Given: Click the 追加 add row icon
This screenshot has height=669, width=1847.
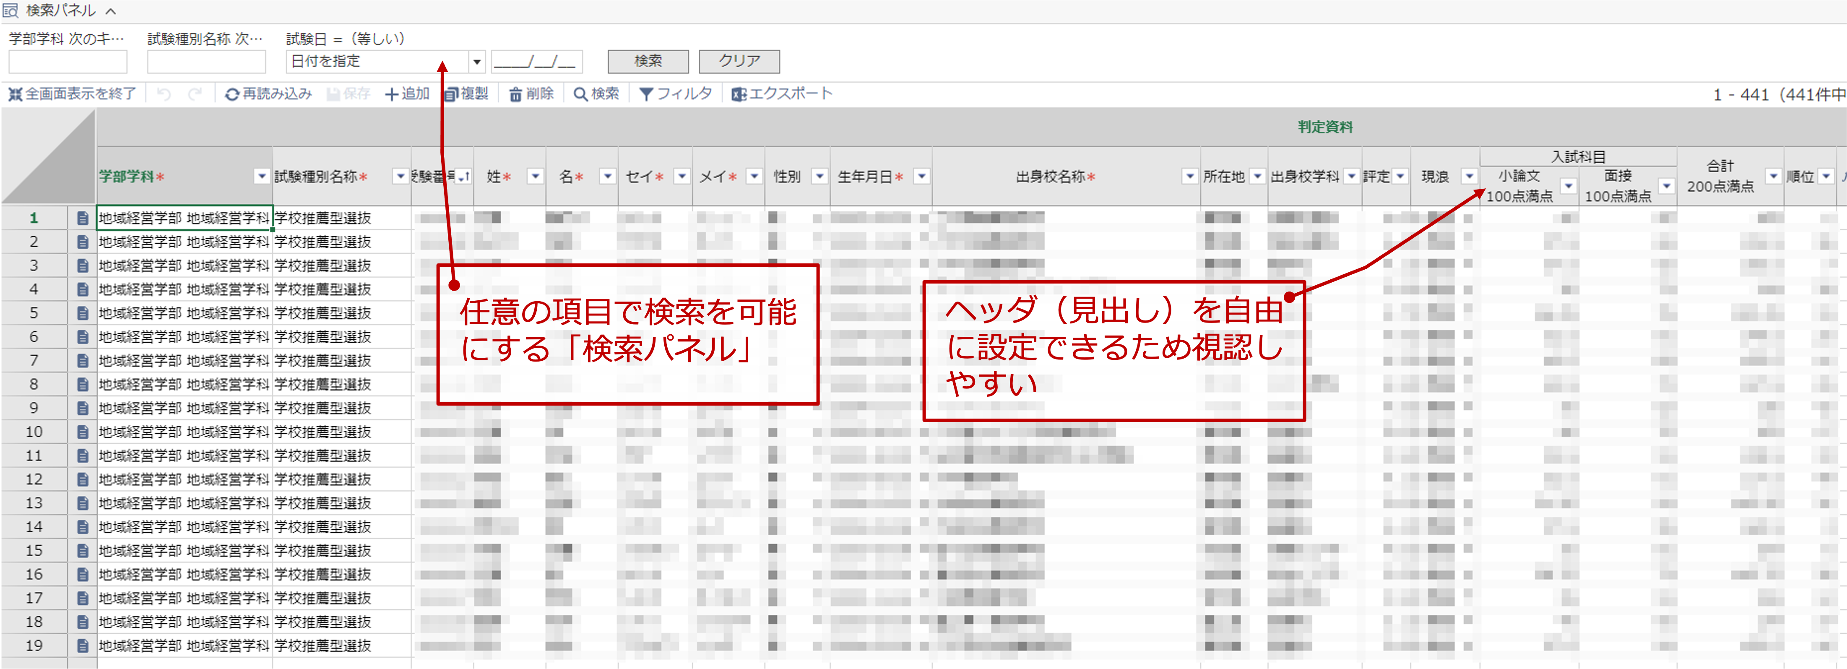Looking at the screenshot, I should tap(391, 95).
